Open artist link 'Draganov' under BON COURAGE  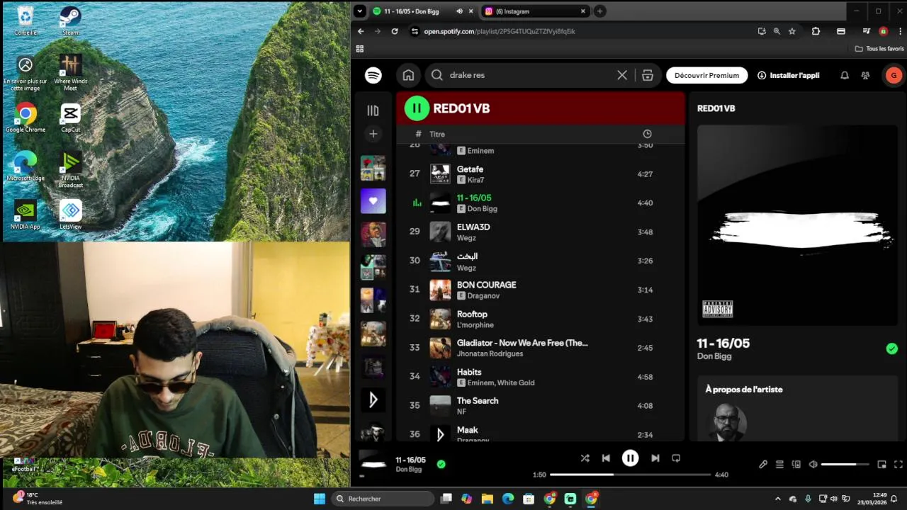(484, 296)
